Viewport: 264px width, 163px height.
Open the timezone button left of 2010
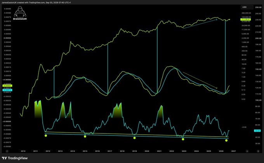click(x=7, y=151)
